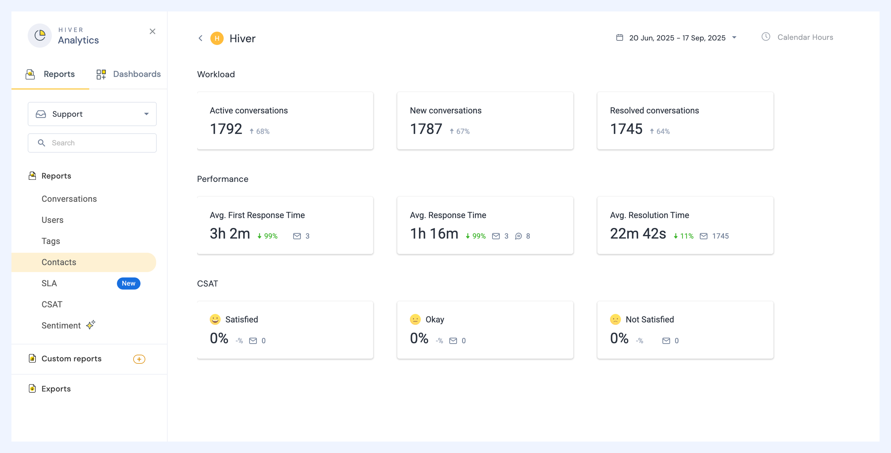Click the calendar icon beside date range
Screen dimensions: 891x453
[619, 37]
